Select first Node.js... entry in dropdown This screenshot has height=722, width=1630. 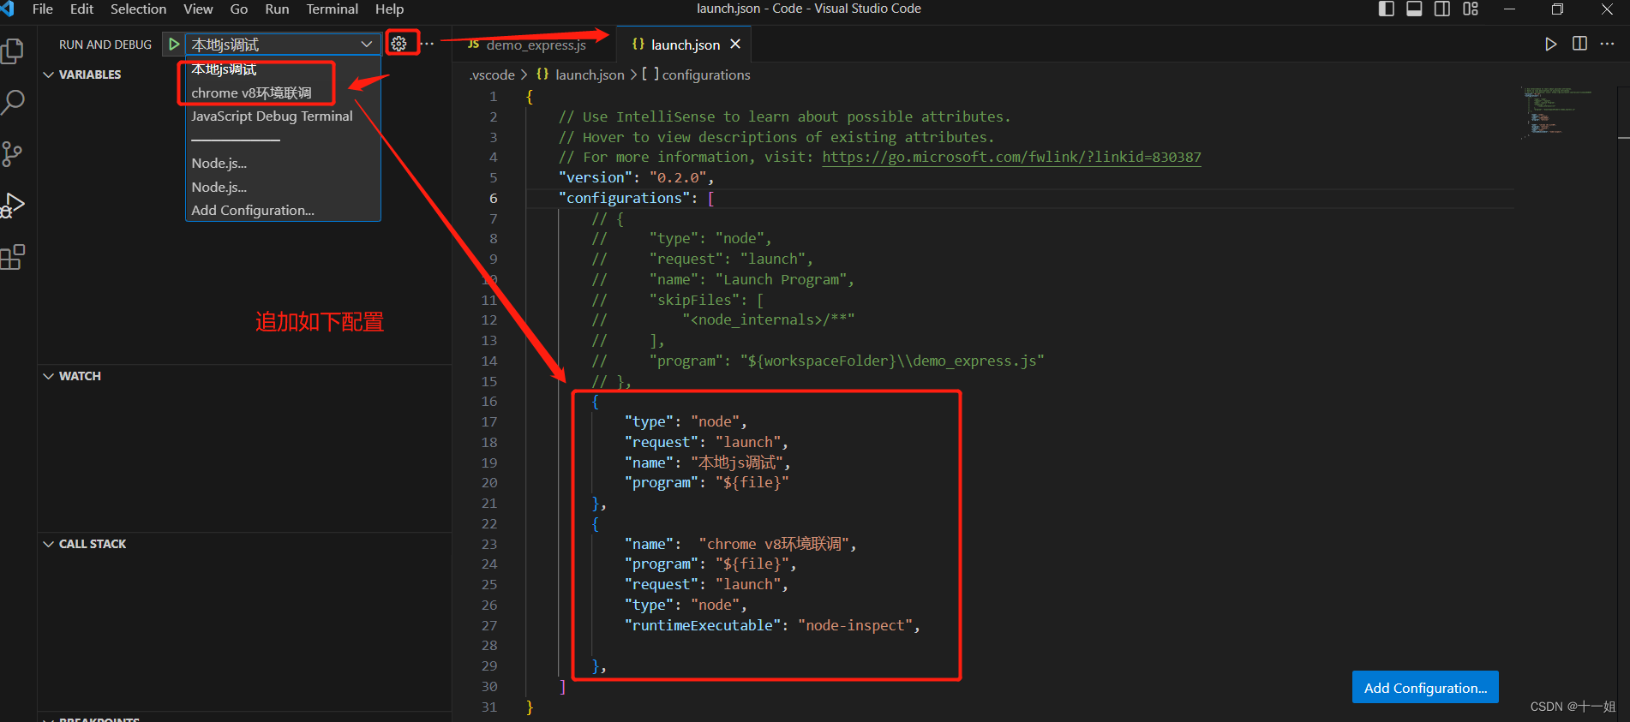pos(283,164)
